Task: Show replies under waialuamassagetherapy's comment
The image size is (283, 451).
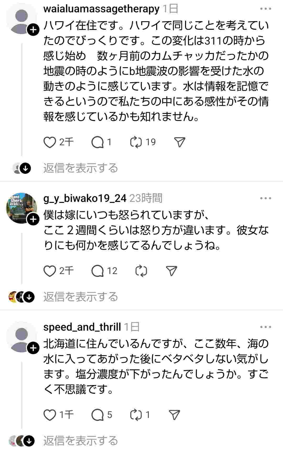Action: tap(80, 168)
